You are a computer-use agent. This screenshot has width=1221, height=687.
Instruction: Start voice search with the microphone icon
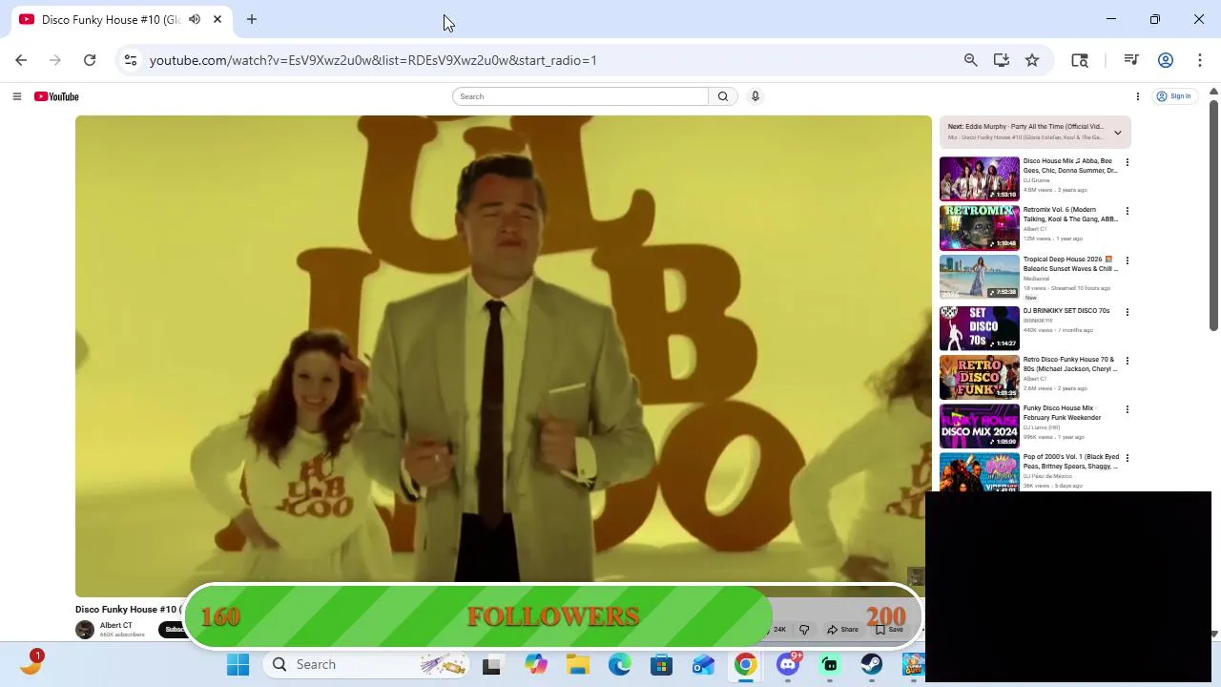tap(755, 96)
